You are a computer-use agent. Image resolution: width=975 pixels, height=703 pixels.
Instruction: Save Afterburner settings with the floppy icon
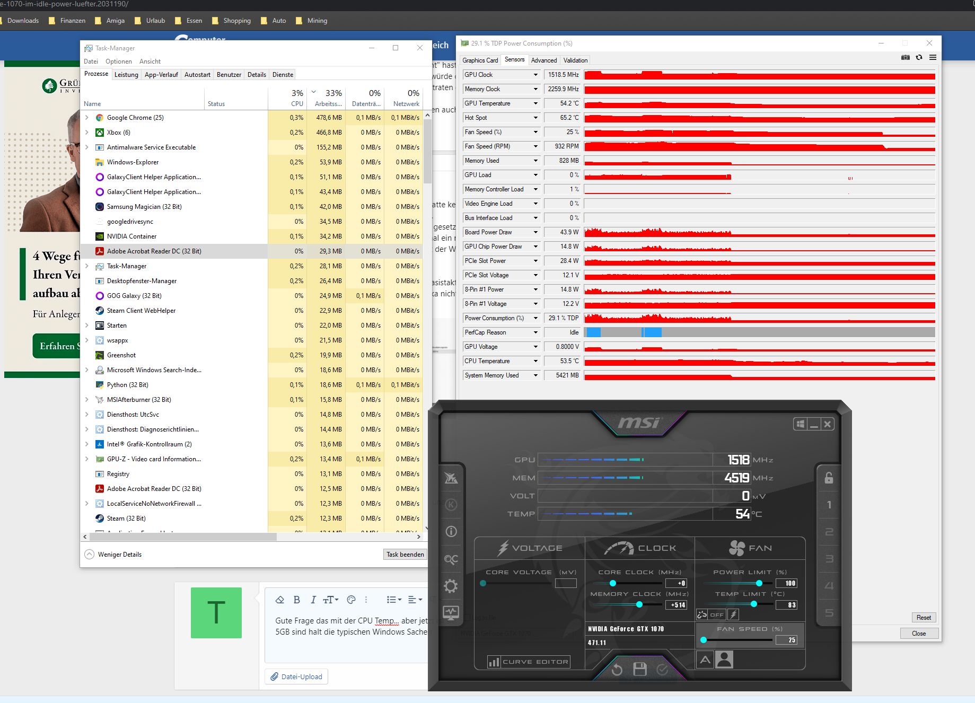coord(640,669)
